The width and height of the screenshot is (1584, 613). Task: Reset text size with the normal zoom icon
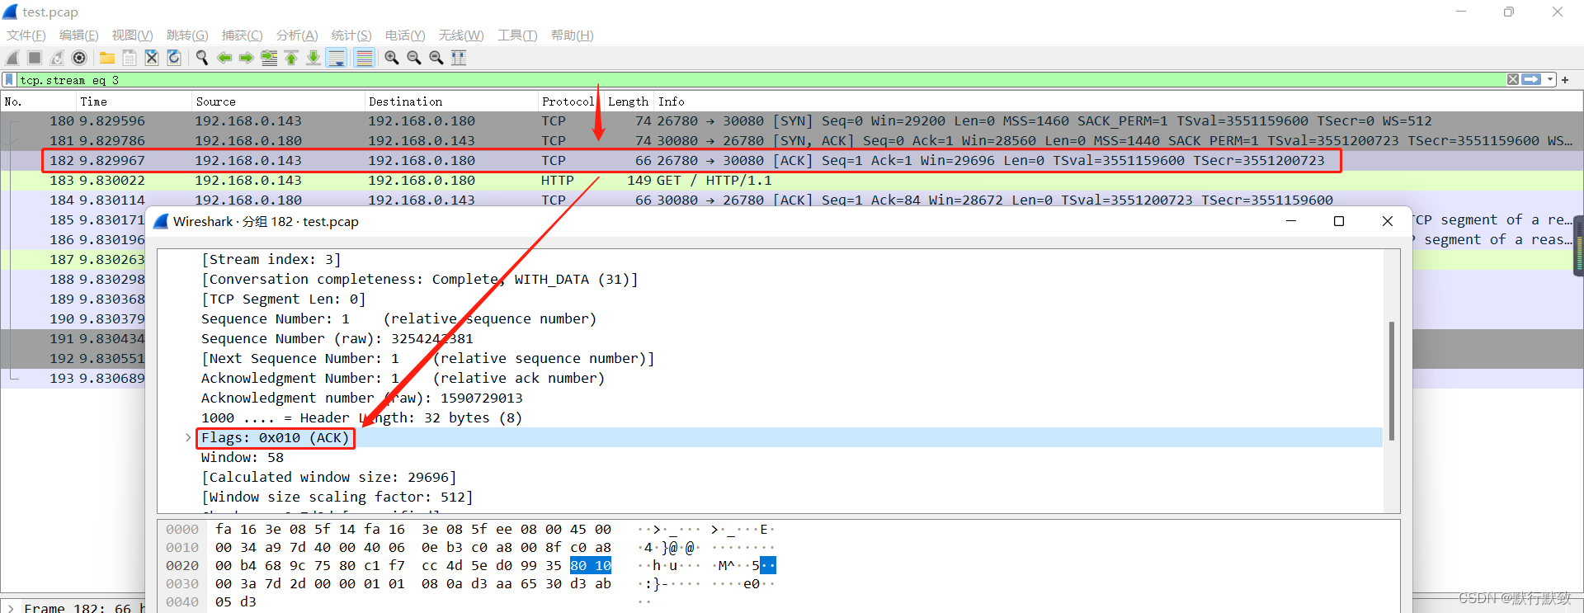(436, 58)
